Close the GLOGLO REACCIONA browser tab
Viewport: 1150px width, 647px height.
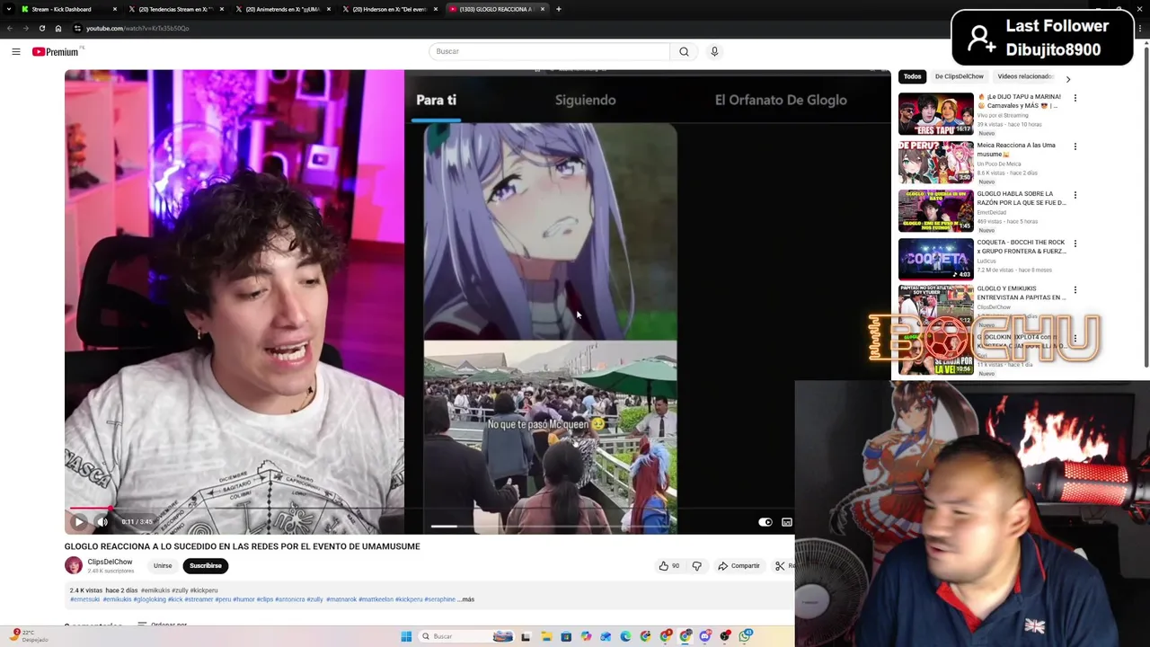tap(542, 9)
